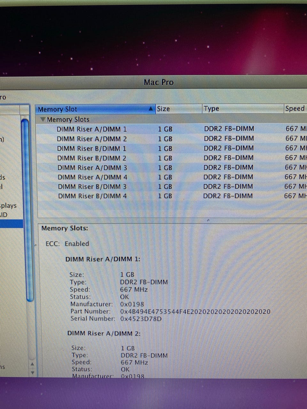Collapse the Memory Slots disclosure triangle
Screen dimensions: 307x409
click(x=43, y=120)
